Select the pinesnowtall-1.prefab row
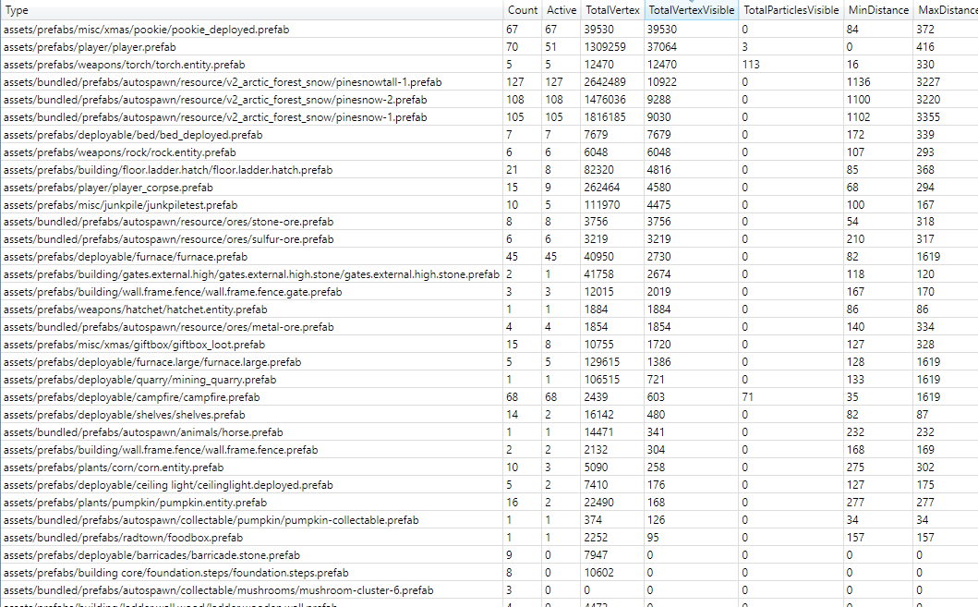Image resolution: width=978 pixels, height=607 pixels. point(489,81)
